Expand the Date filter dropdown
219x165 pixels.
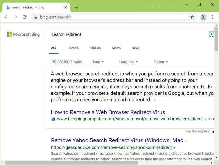pos(98,62)
